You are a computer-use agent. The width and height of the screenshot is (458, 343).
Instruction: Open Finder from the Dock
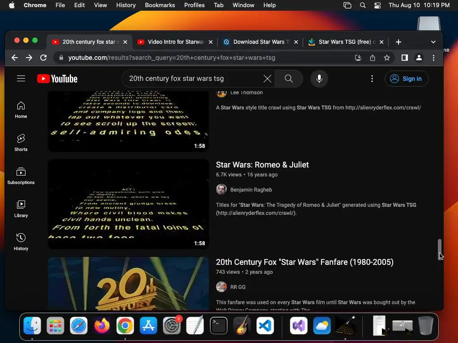click(x=32, y=326)
